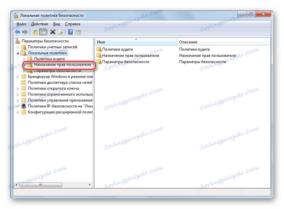Click the Политики учетных записей folder icon
Screen dimensions: 284x209
coord(24,47)
